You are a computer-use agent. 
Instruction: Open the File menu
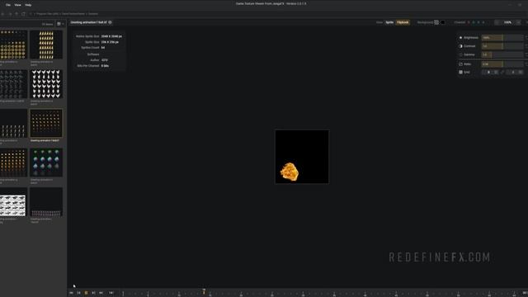(x=8, y=5)
